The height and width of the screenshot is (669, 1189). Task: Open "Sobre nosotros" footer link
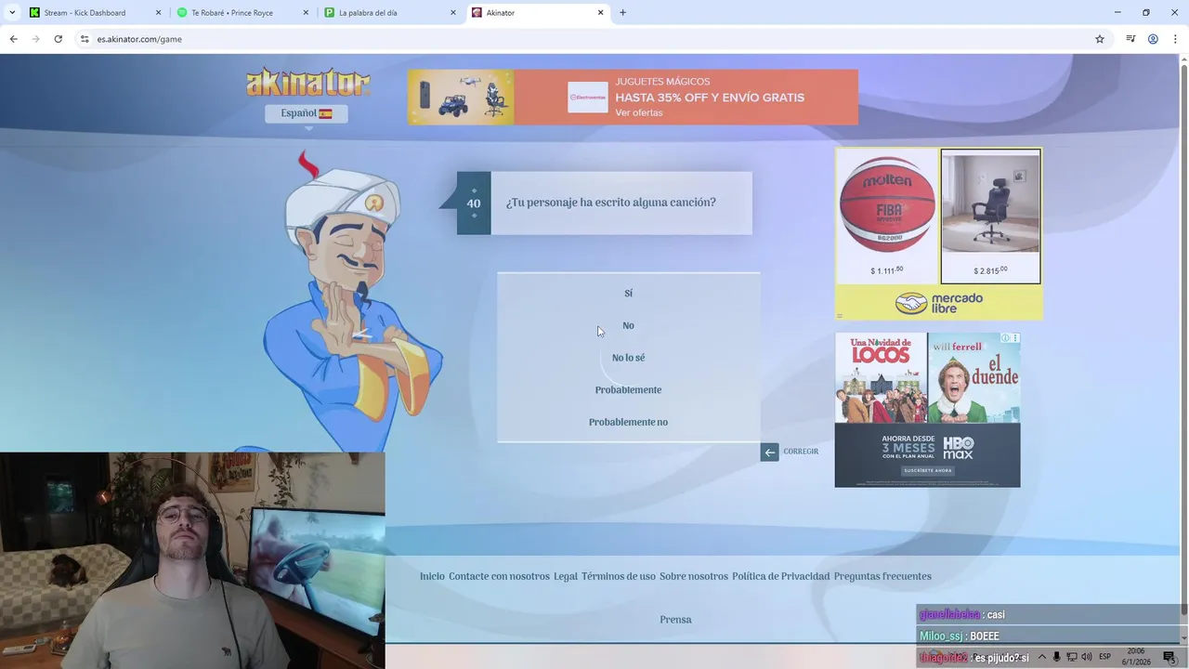pos(694,576)
